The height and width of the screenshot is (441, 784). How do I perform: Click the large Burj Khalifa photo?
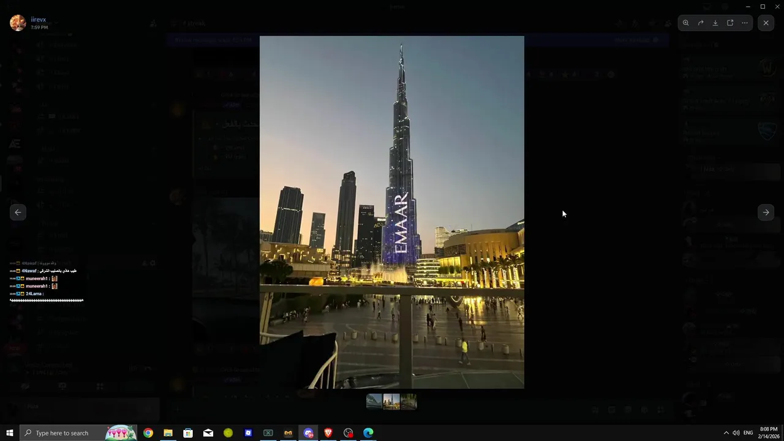coord(392,212)
